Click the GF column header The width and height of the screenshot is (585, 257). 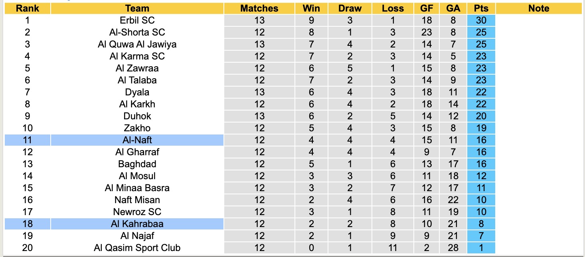pyautogui.click(x=427, y=8)
